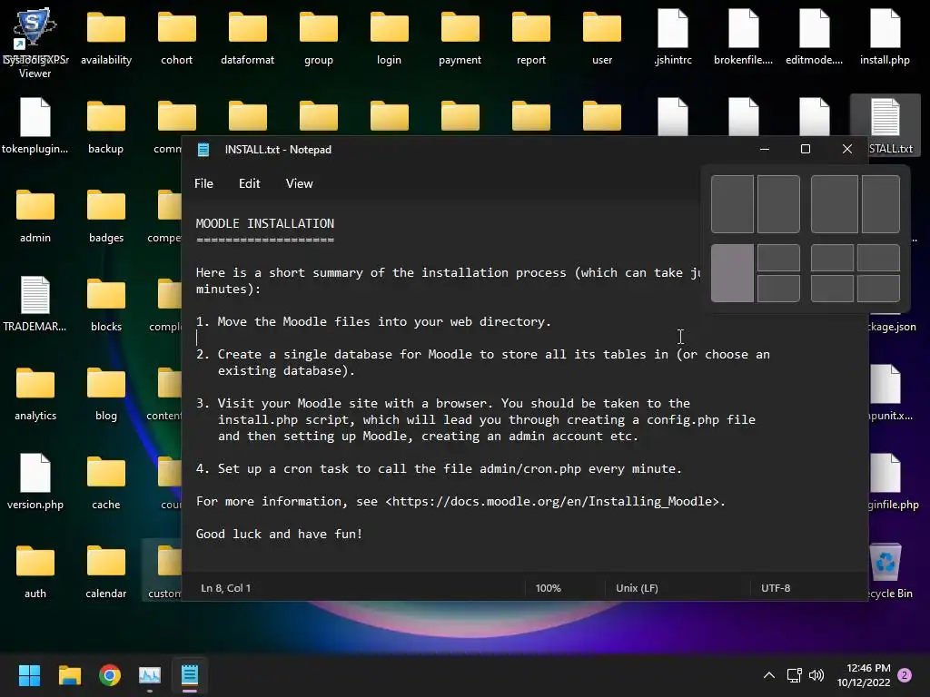
Task: Select the INSTALL.txt file icon on desktop
Action: pos(886,126)
